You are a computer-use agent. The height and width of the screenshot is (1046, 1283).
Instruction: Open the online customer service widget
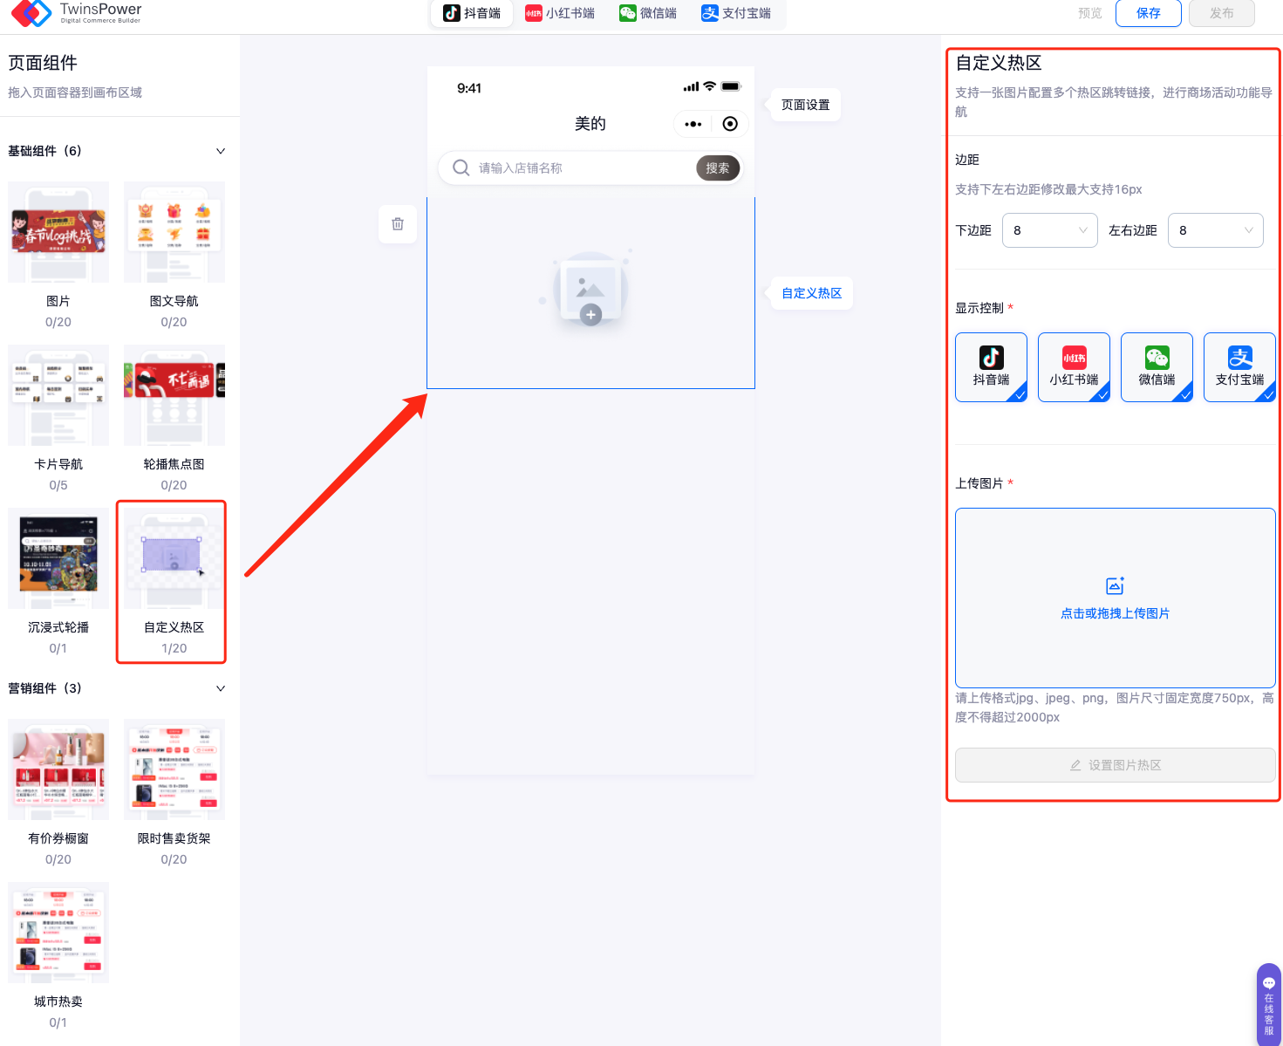click(1268, 1003)
